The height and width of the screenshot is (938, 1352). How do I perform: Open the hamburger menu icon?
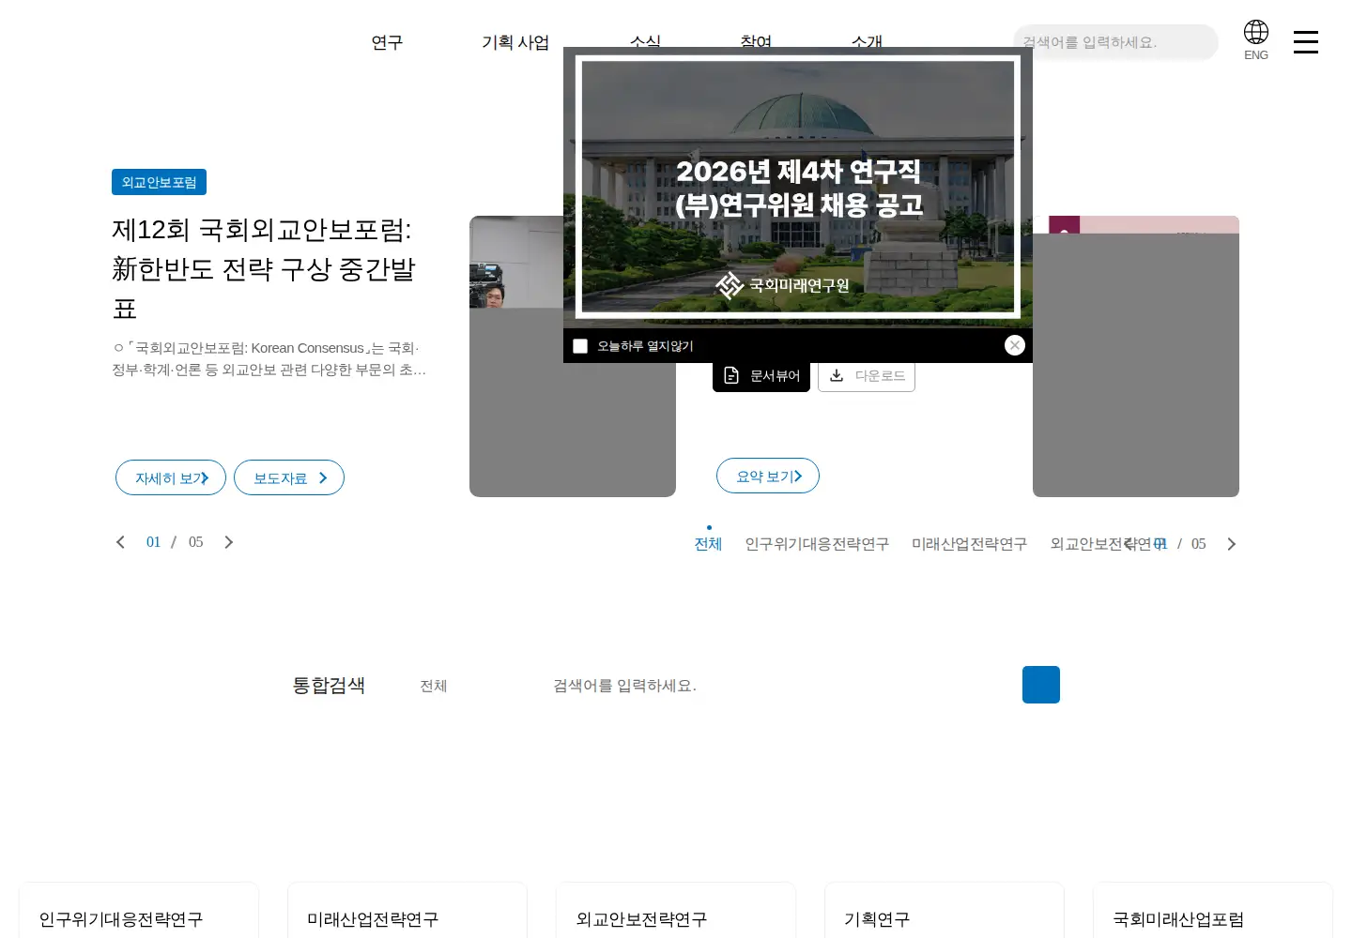1306,41
